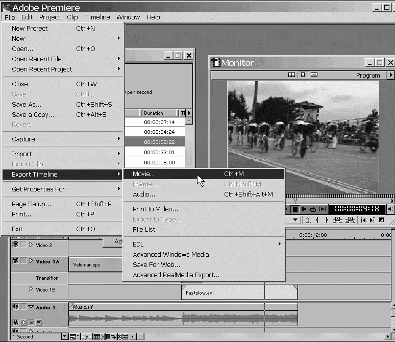Open the Timeline menu in menu bar
The image size is (395, 342).
tap(97, 17)
